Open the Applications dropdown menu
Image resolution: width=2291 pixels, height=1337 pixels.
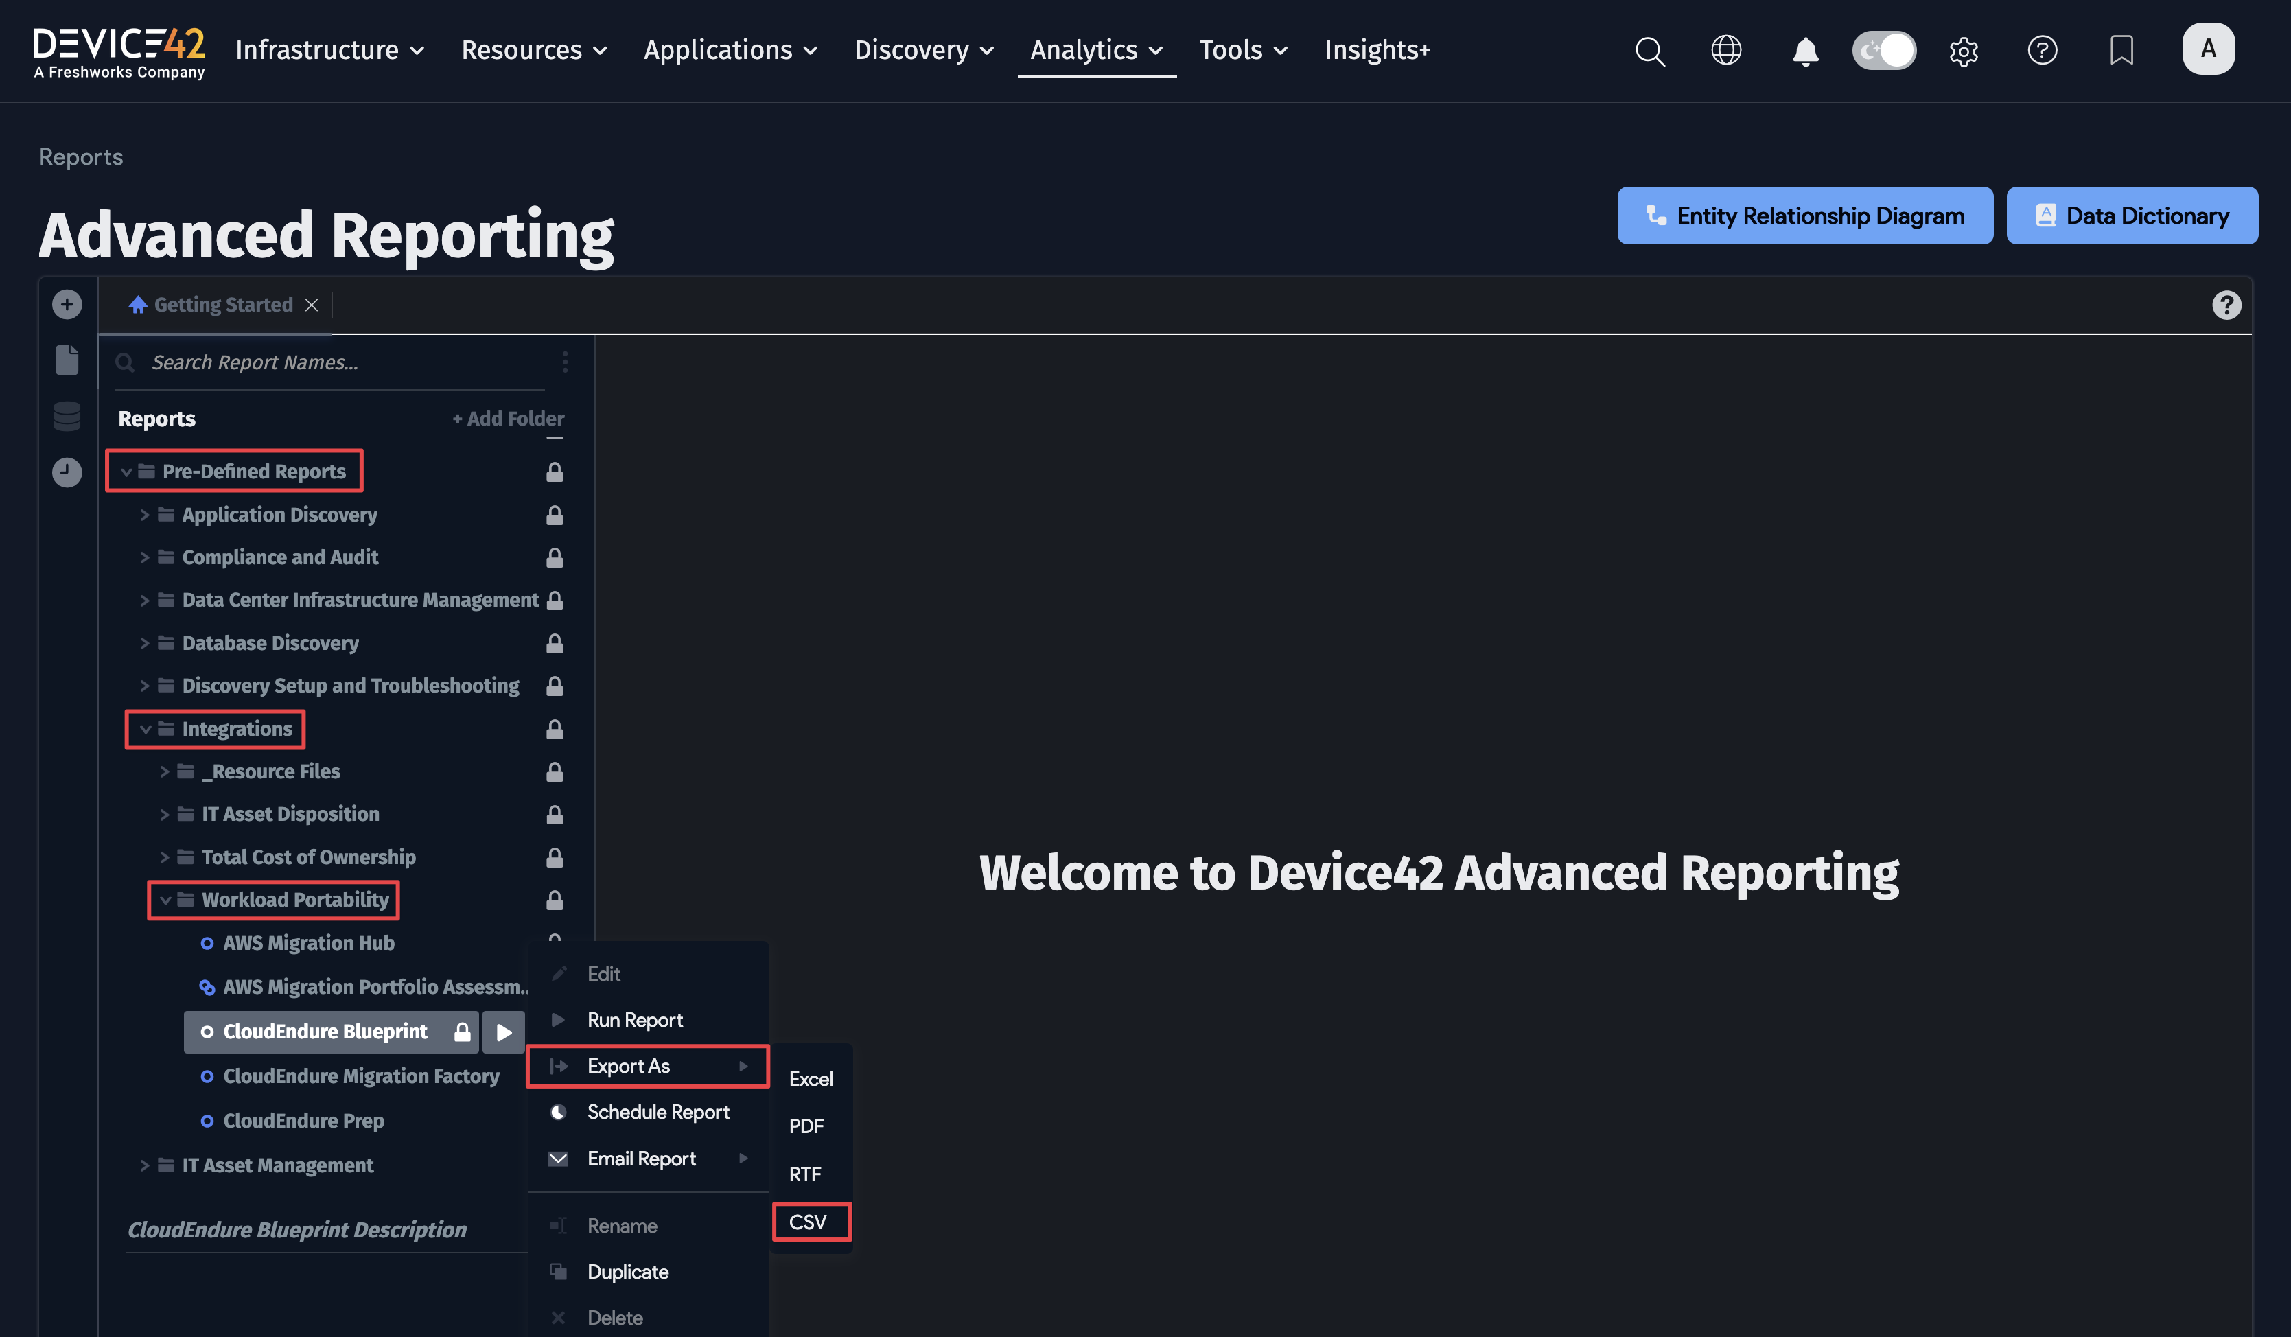click(x=731, y=50)
